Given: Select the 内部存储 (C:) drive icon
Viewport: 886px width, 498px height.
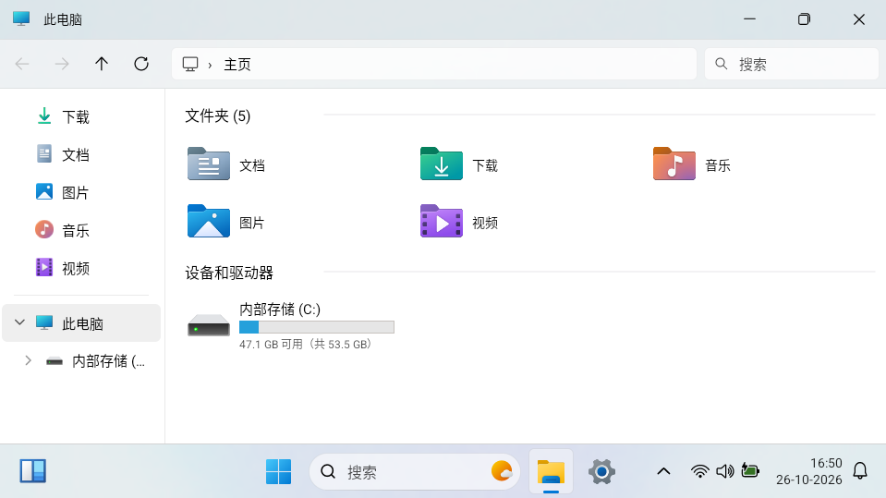Looking at the screenshot, I should [209, 325].
